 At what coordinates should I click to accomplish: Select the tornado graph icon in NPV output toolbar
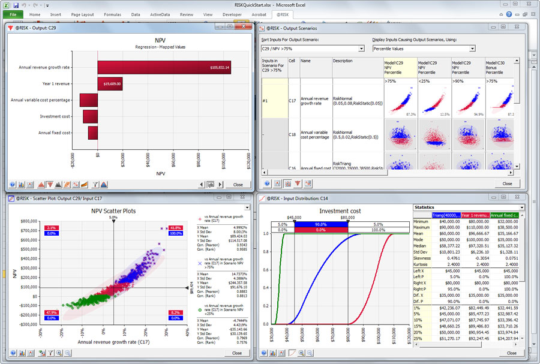pyautogui.click(x=50, y=185)
